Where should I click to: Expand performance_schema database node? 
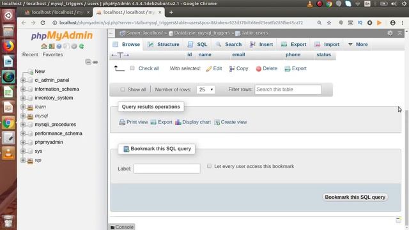click(23, 134)
